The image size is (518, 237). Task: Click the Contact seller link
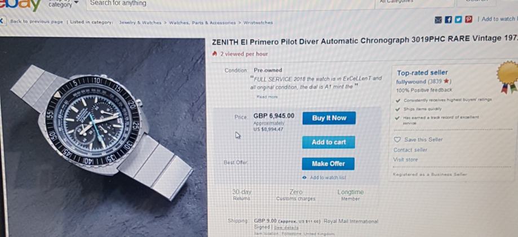click(410, 150)
